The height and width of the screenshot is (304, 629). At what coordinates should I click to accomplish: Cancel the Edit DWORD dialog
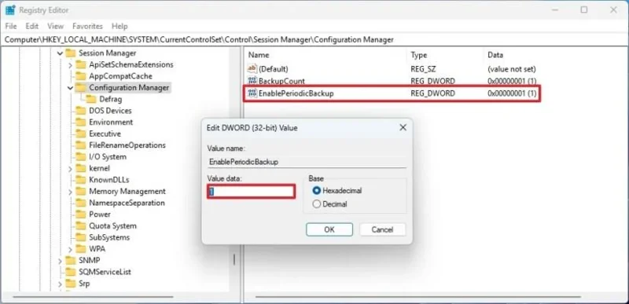[382, 229]
